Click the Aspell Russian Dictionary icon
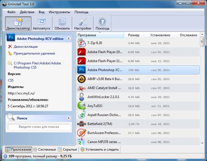Screen dimensions: 207x161 coord(81,115)
